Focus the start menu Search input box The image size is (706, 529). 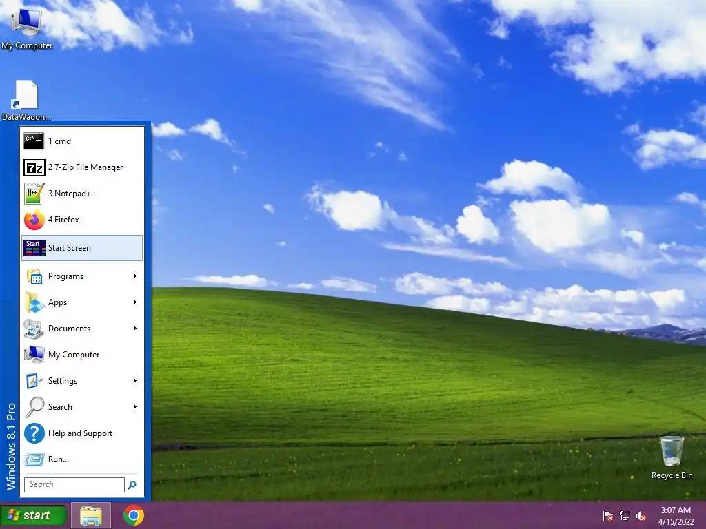pyautogui.click(x=74, y=484)
